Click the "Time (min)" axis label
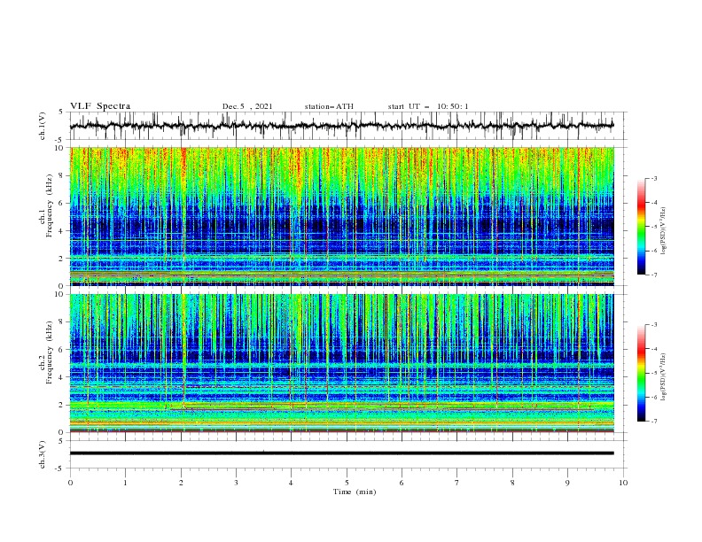Viewport: 702px width, 542px height. [x=355, y=492]
